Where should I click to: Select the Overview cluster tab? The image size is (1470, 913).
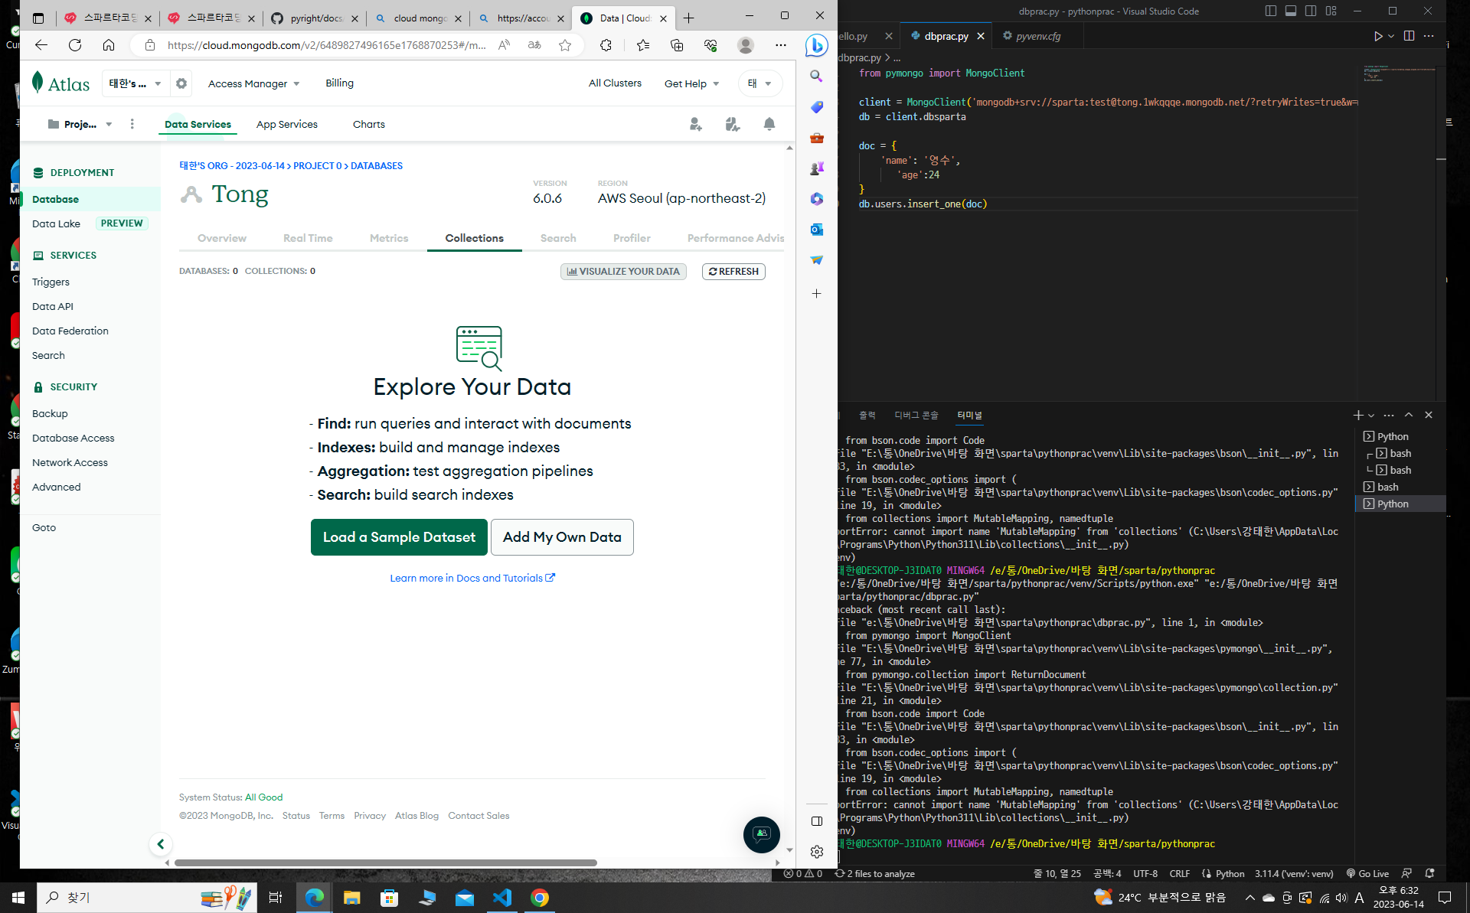tap(222, 238)
